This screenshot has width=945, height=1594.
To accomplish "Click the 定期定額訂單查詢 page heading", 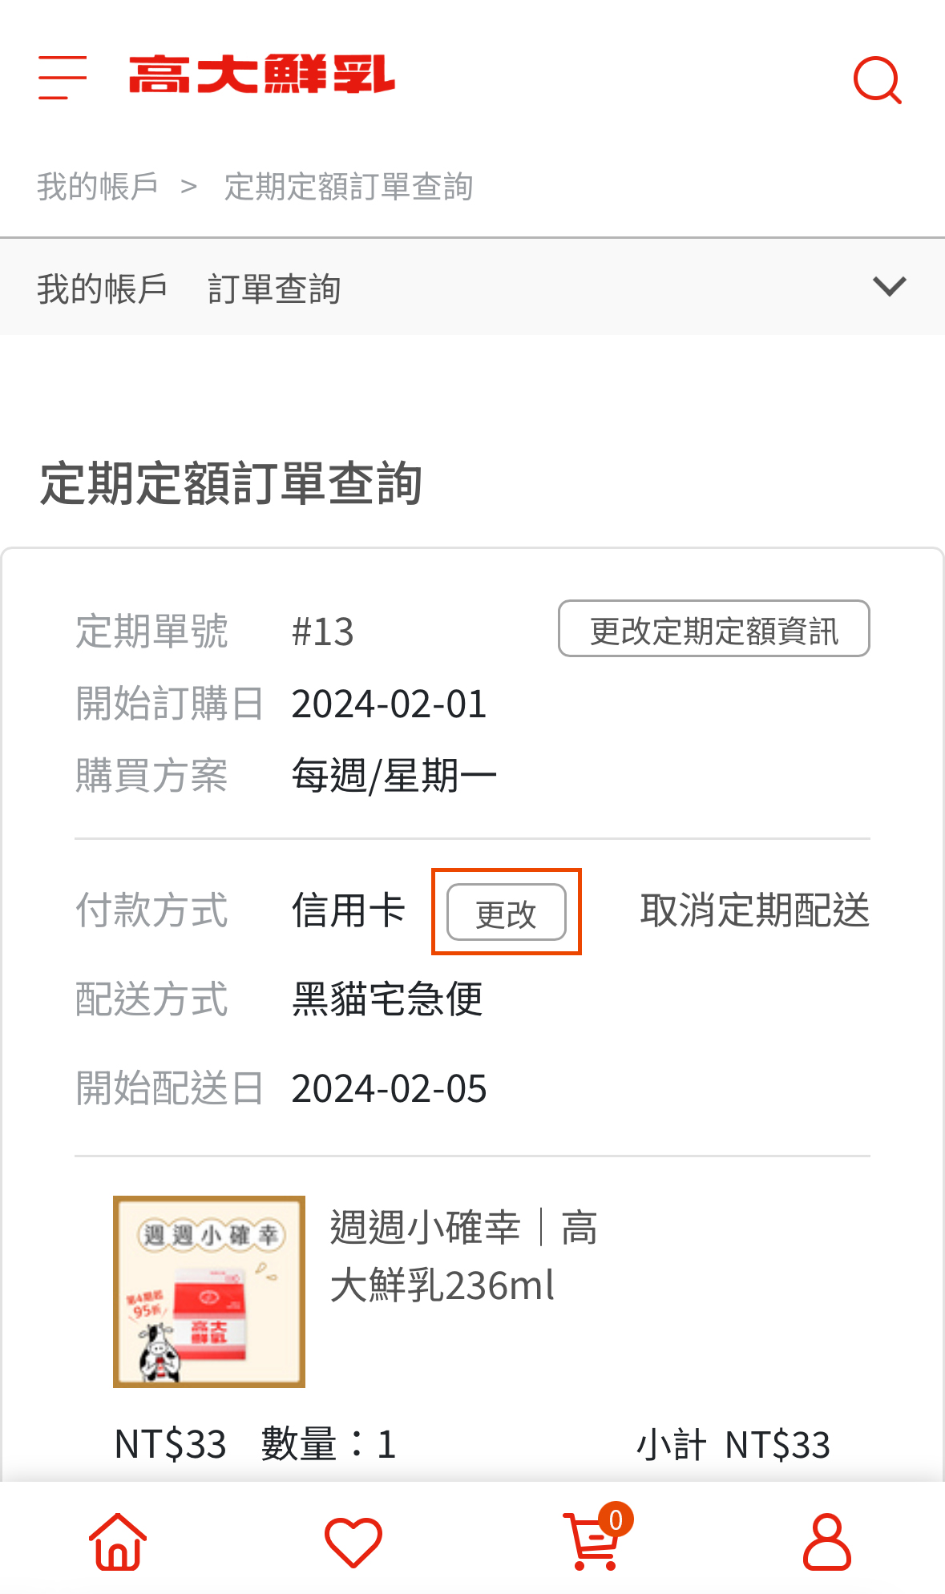I will point(231,483).
